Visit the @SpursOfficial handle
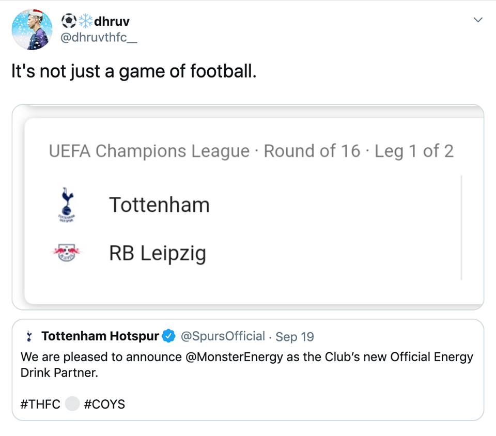 coord(223,336)
